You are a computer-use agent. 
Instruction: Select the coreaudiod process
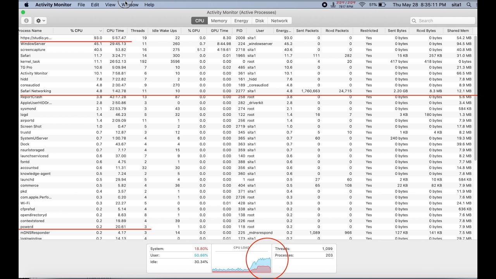point(246,85)
